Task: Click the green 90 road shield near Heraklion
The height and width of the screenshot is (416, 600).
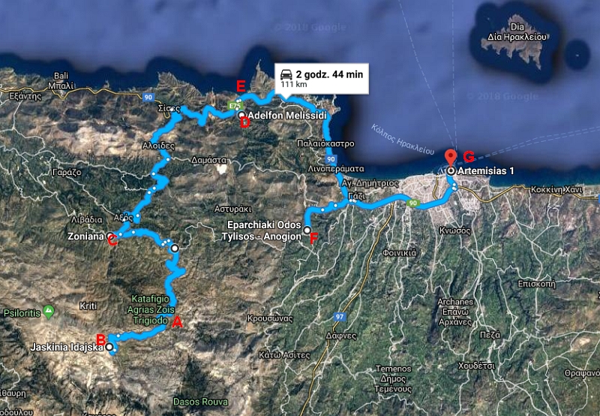Action: (413, 203)
